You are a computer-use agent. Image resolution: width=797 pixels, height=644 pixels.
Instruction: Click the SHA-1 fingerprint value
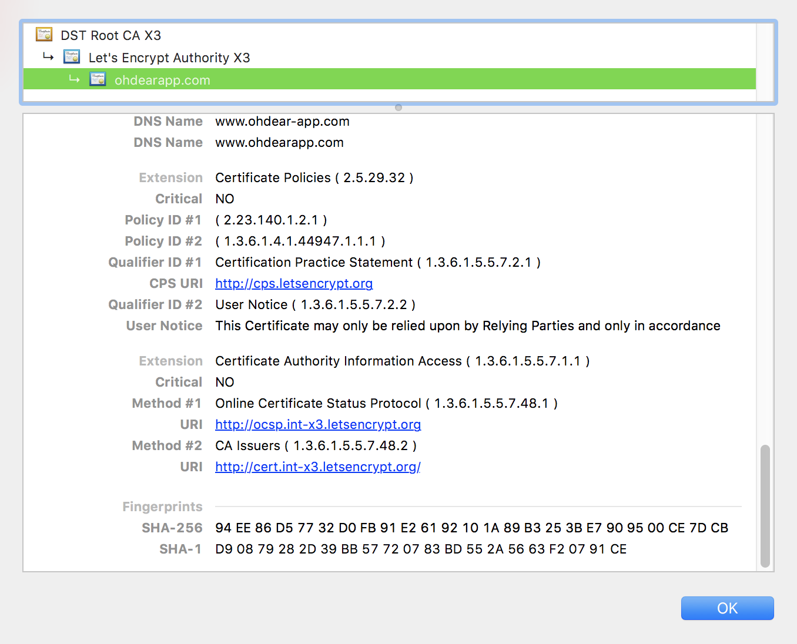(x=421, y=549)
